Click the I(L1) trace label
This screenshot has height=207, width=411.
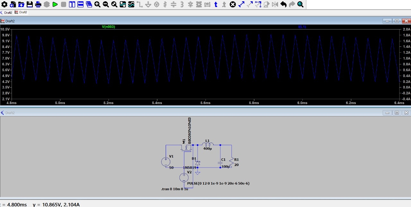coord(302,27)
